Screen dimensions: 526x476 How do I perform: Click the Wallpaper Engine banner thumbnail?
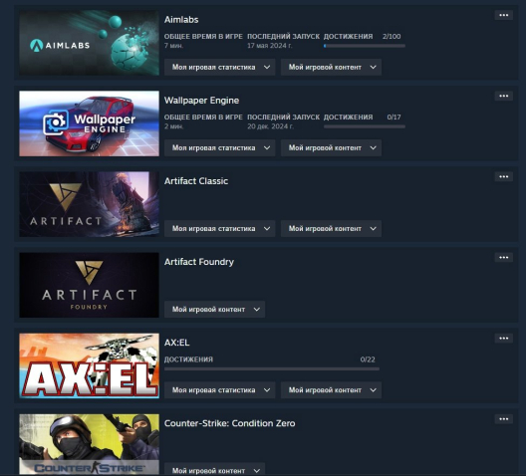click(90, 123)
